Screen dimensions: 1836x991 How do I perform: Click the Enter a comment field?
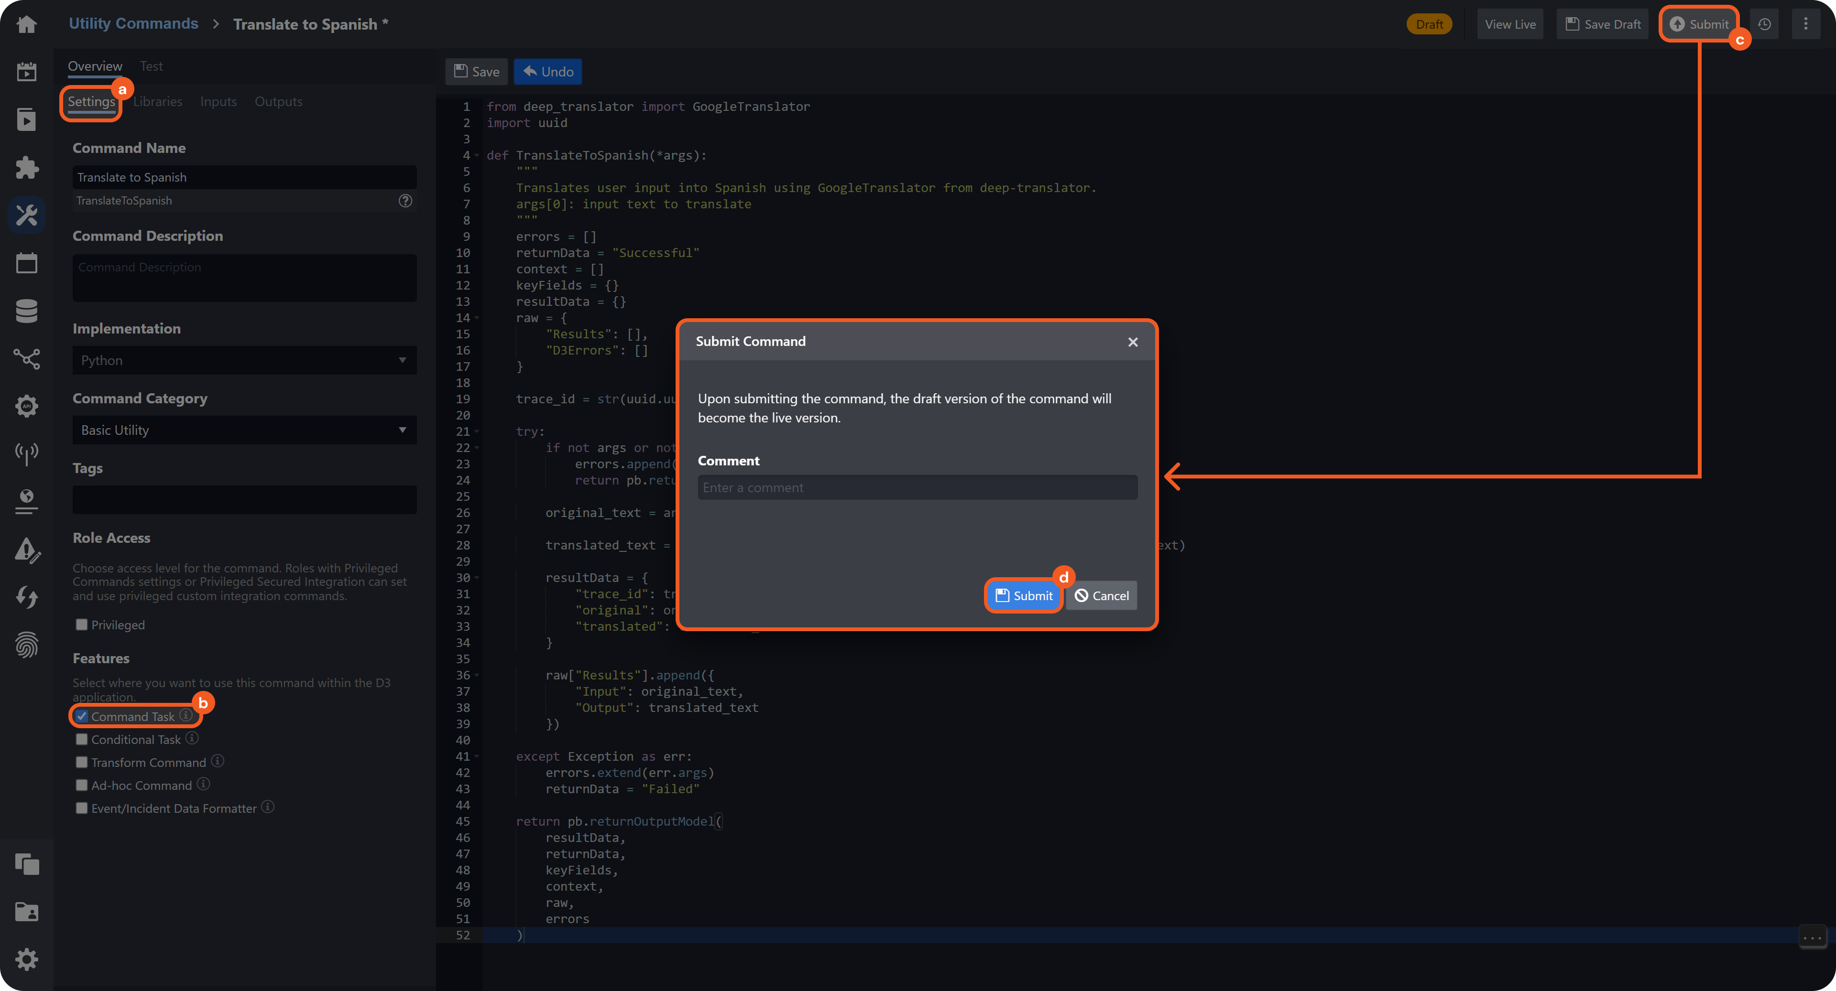918,488
